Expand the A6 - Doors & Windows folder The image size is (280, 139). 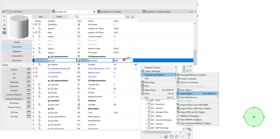pos(146,120)
